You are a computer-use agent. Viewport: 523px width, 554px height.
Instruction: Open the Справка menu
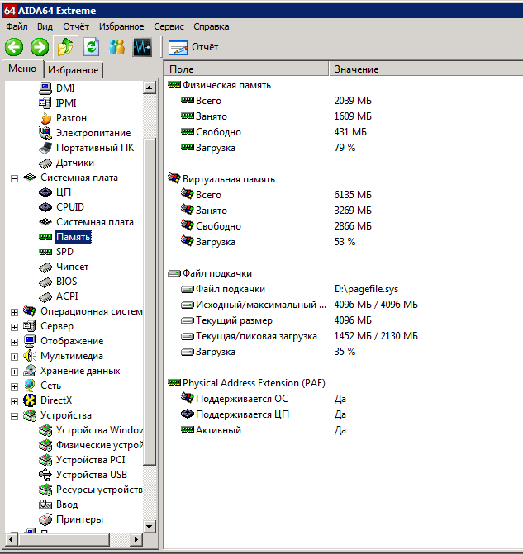[x=212, y=26]
